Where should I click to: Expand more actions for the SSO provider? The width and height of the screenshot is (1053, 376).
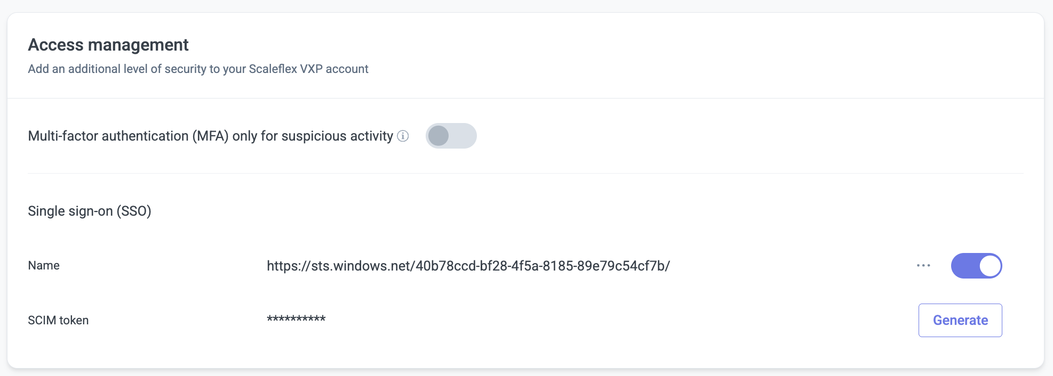pyautogui.click(x=923, y=266)
